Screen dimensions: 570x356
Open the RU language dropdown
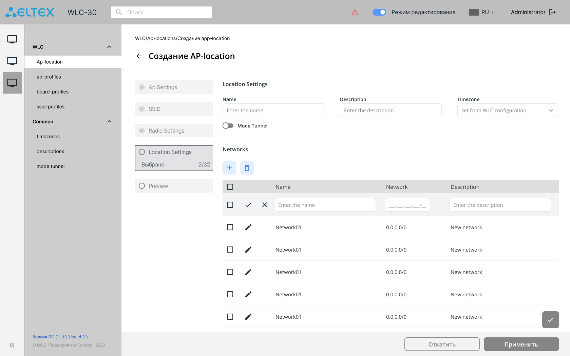tap(488, 12)
